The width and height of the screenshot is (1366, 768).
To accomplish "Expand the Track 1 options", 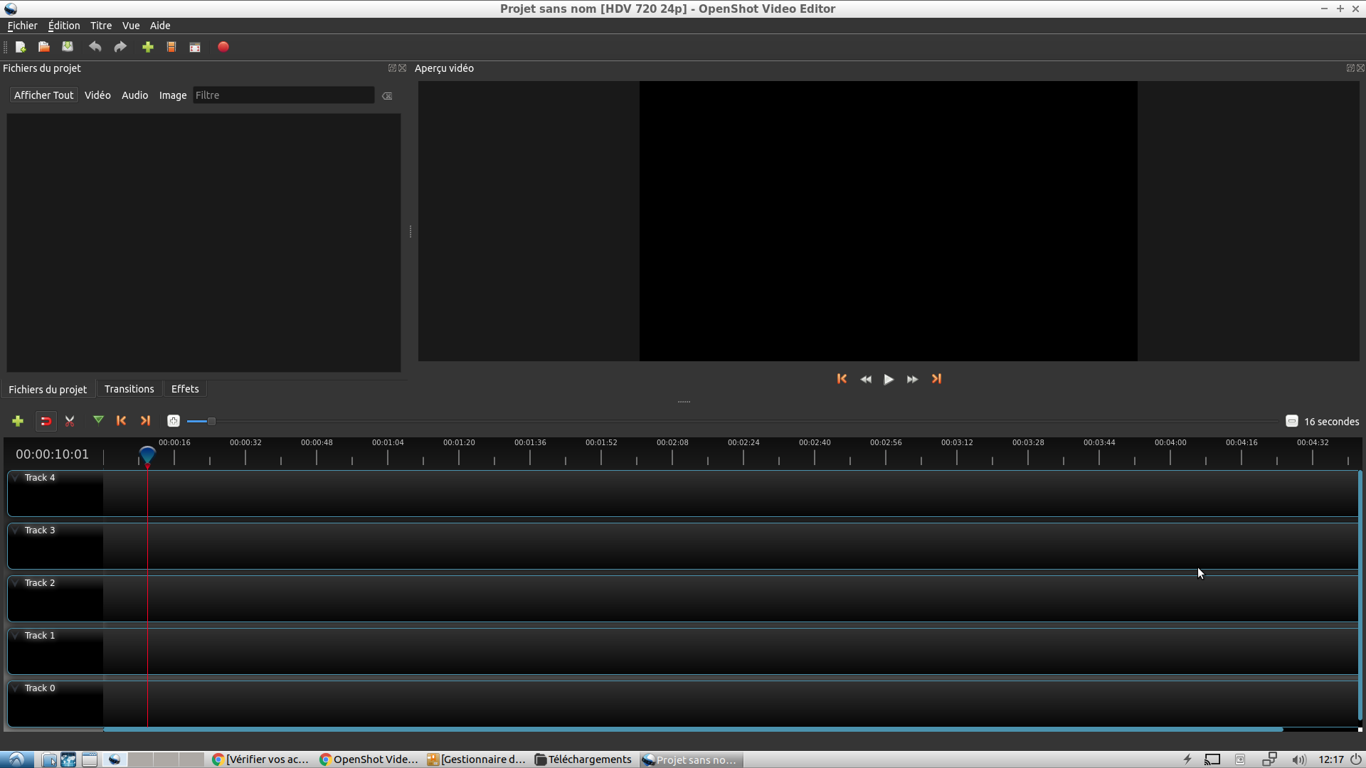I will (x=16, y=635).
